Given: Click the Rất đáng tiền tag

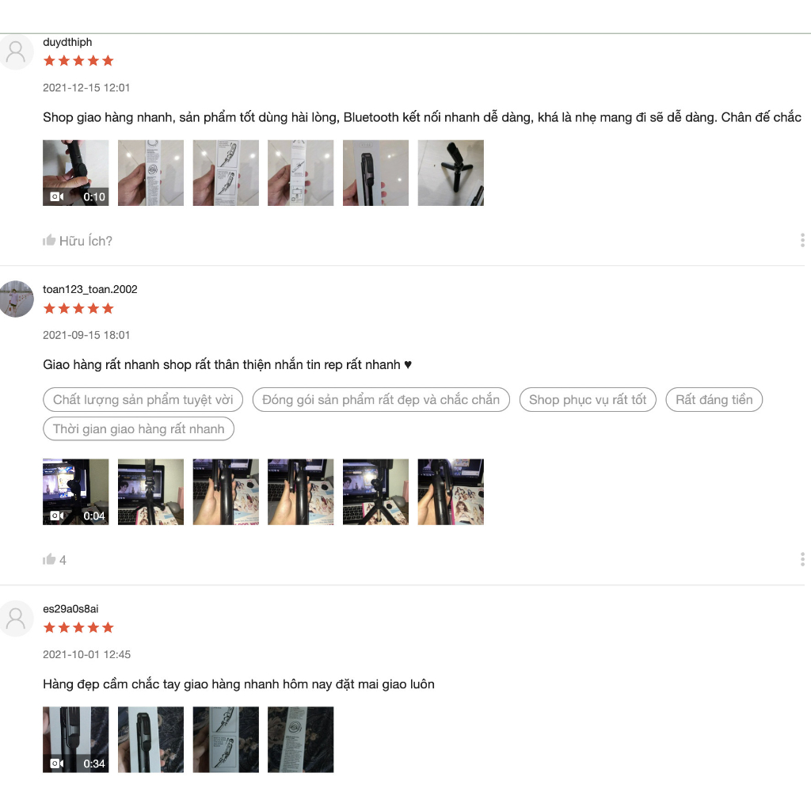Looking at the screenshot, I should point(714,400).
